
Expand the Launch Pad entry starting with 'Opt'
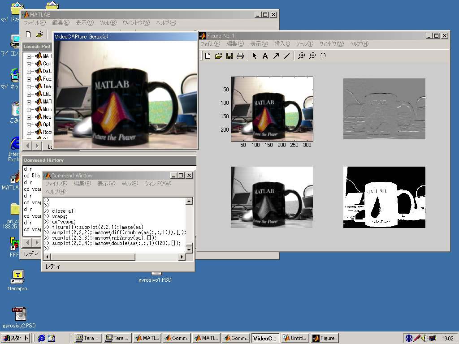click(29, 125)
